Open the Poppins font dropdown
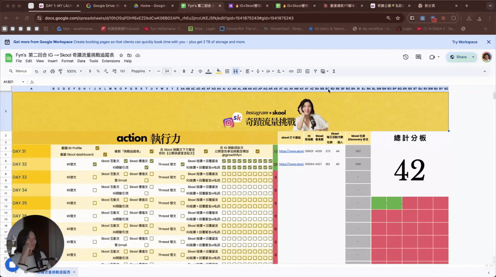 tap(141, 72)
